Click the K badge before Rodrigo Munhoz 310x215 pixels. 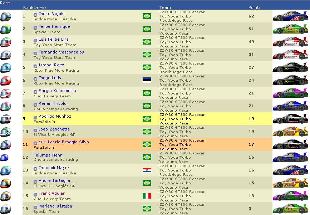[x=35, y=117]
